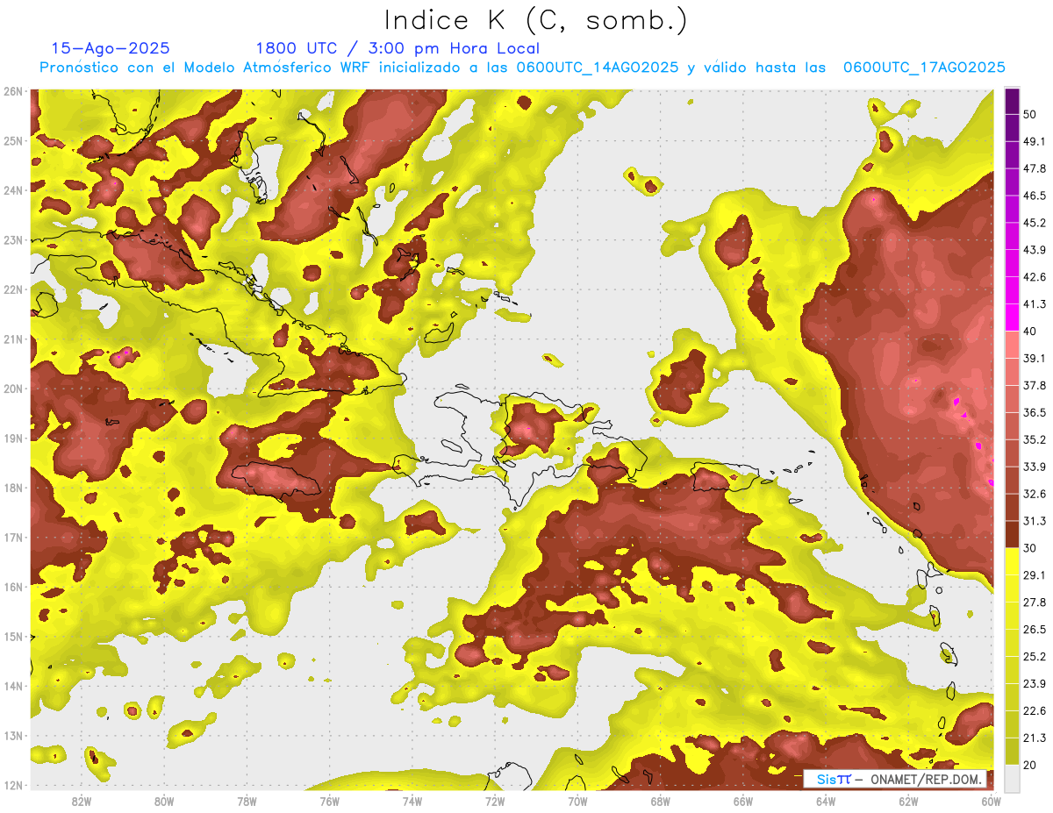Click the latitude label '25N'
Viewport: 1053px width, 813px height.
pos(13,140)
